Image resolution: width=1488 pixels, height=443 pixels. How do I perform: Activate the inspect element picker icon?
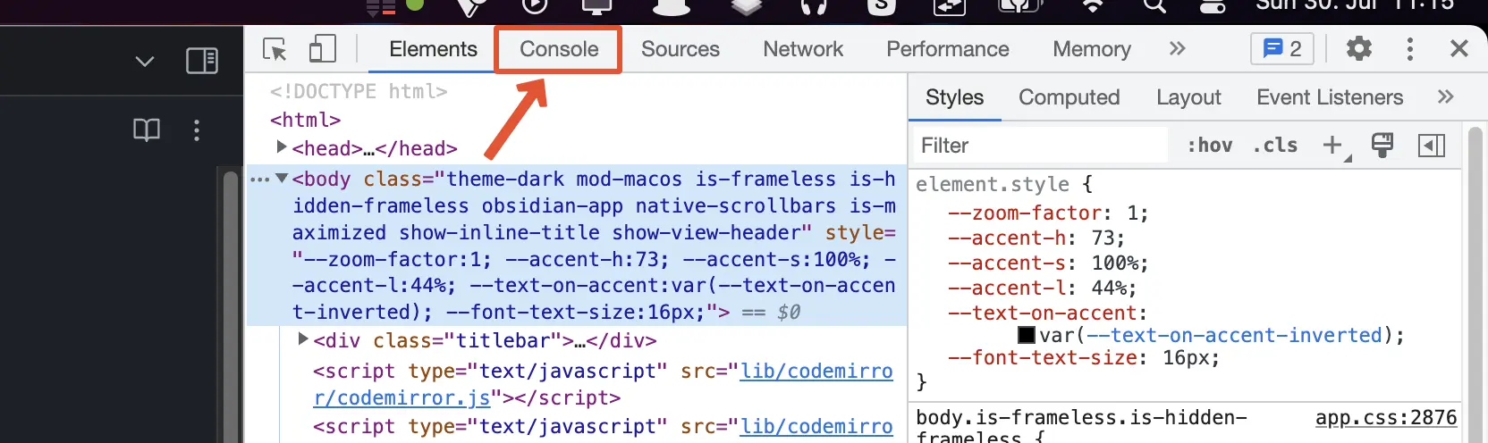[275, 49]
